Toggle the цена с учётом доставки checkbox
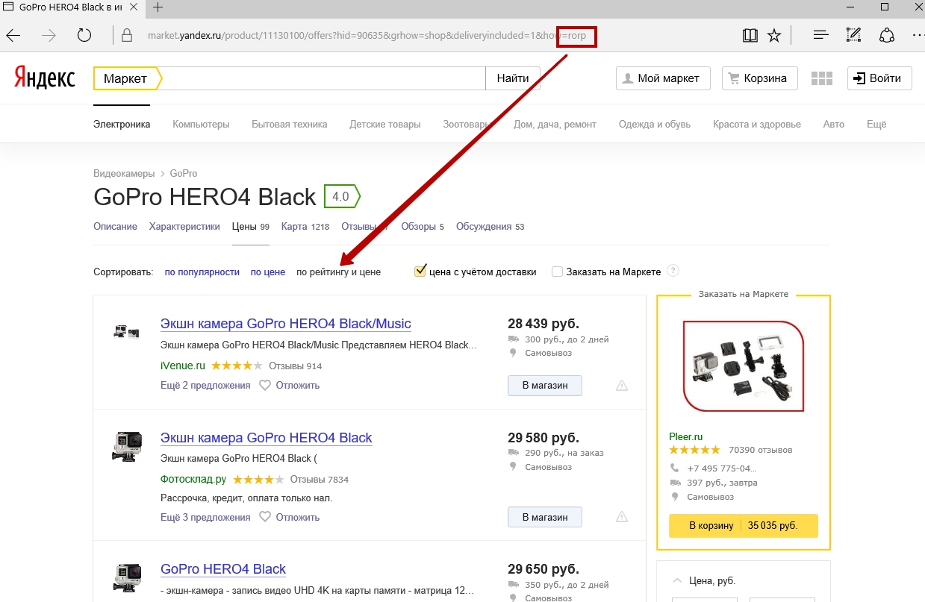The width and height of the screenshot is (925, 602). (x=420, y=271)
